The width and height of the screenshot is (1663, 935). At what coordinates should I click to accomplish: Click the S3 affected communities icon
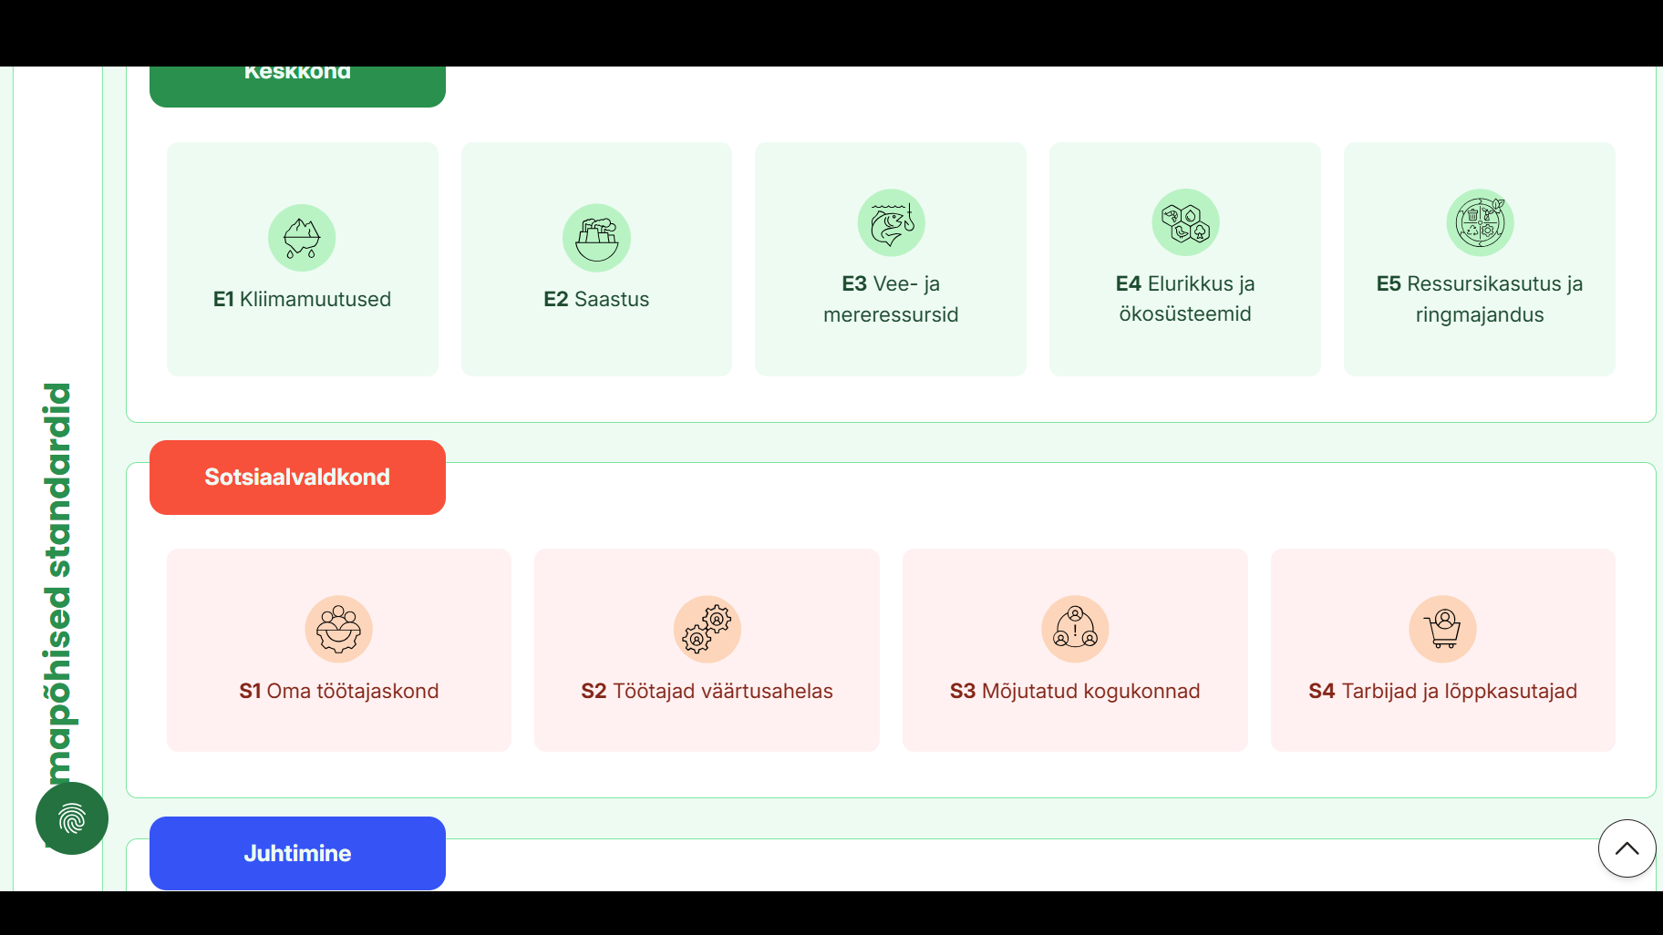pos(1075,629)
